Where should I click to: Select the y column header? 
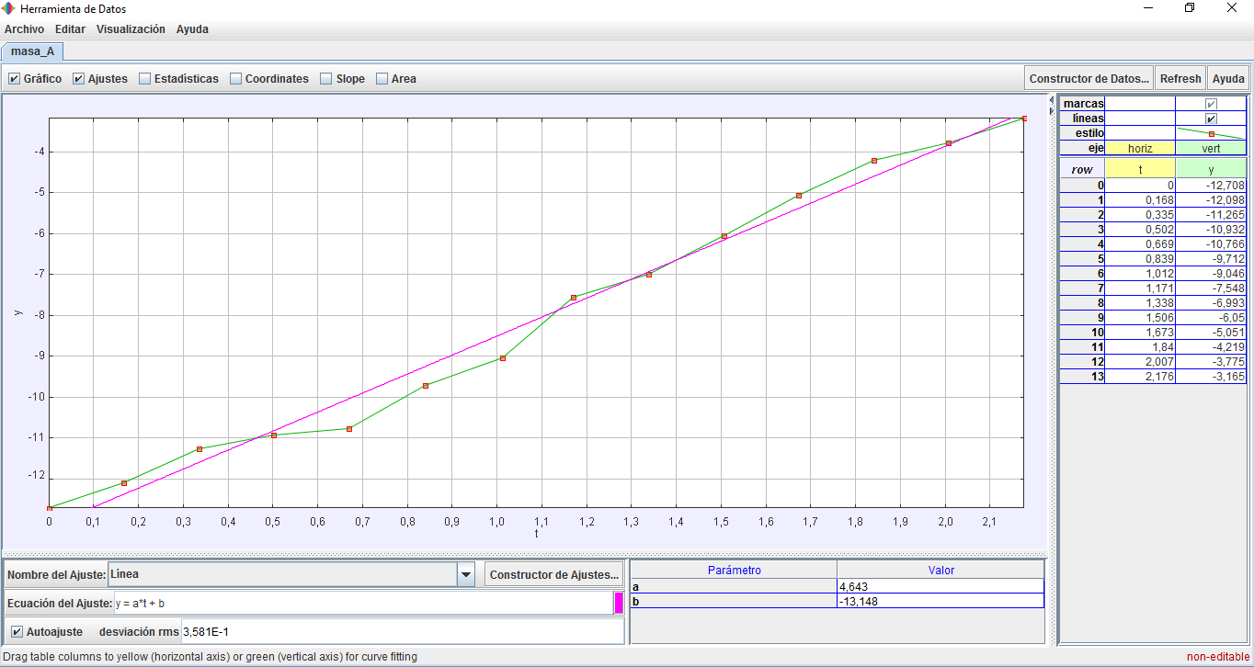pos(1211,169)
